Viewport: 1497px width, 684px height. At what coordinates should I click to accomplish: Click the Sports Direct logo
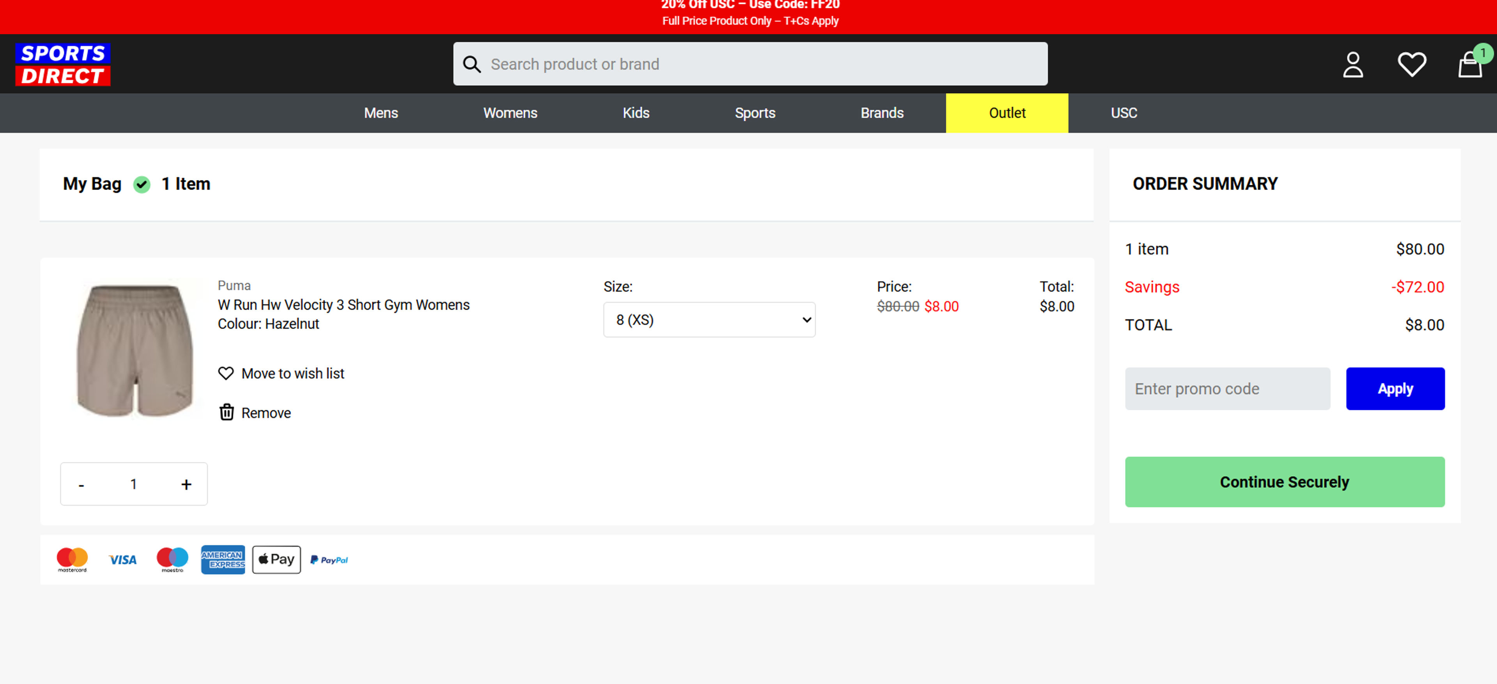63,64
